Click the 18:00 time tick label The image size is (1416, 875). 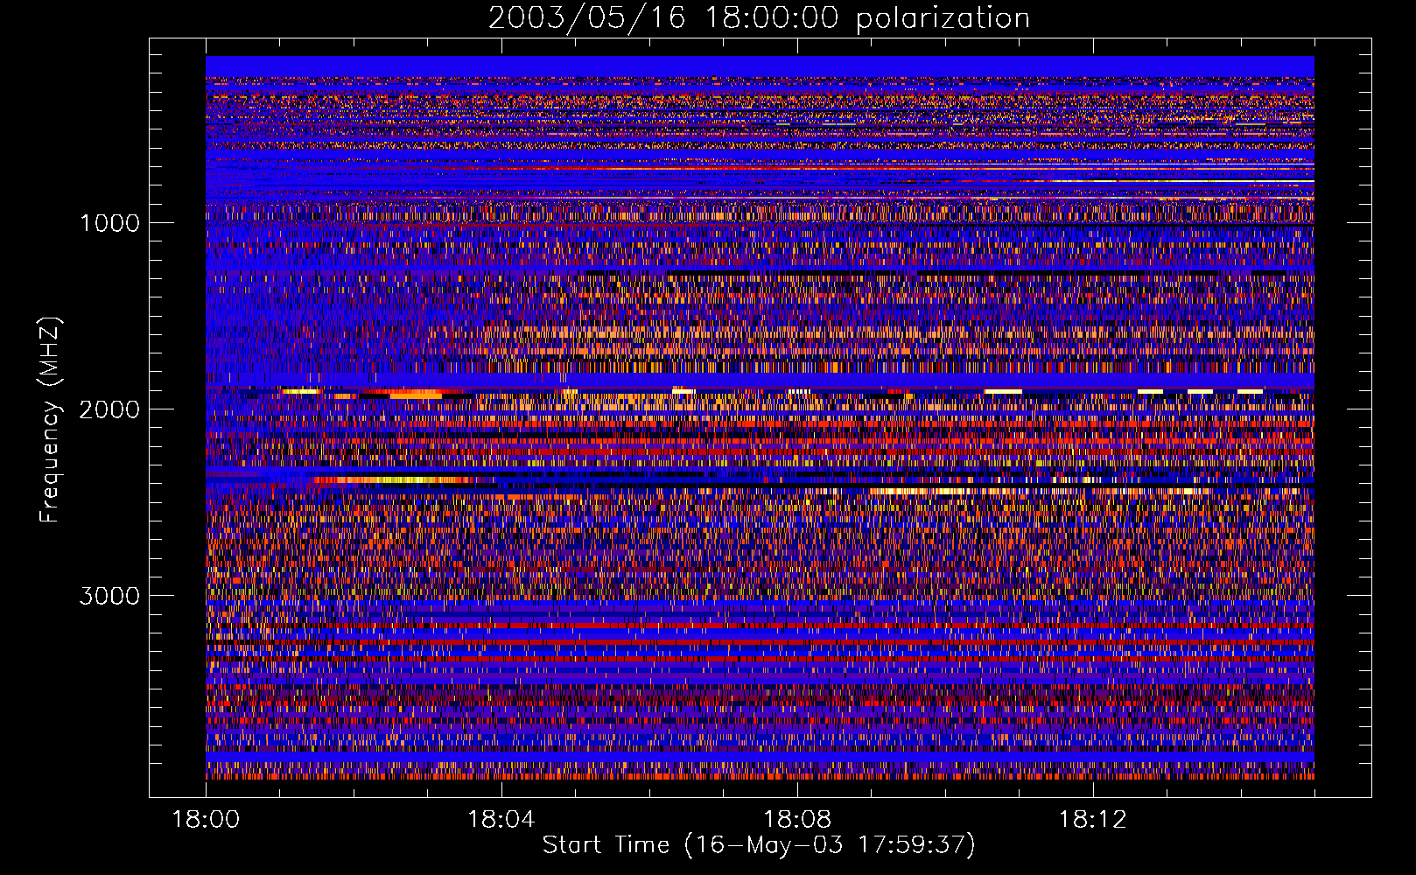point(206,820)
